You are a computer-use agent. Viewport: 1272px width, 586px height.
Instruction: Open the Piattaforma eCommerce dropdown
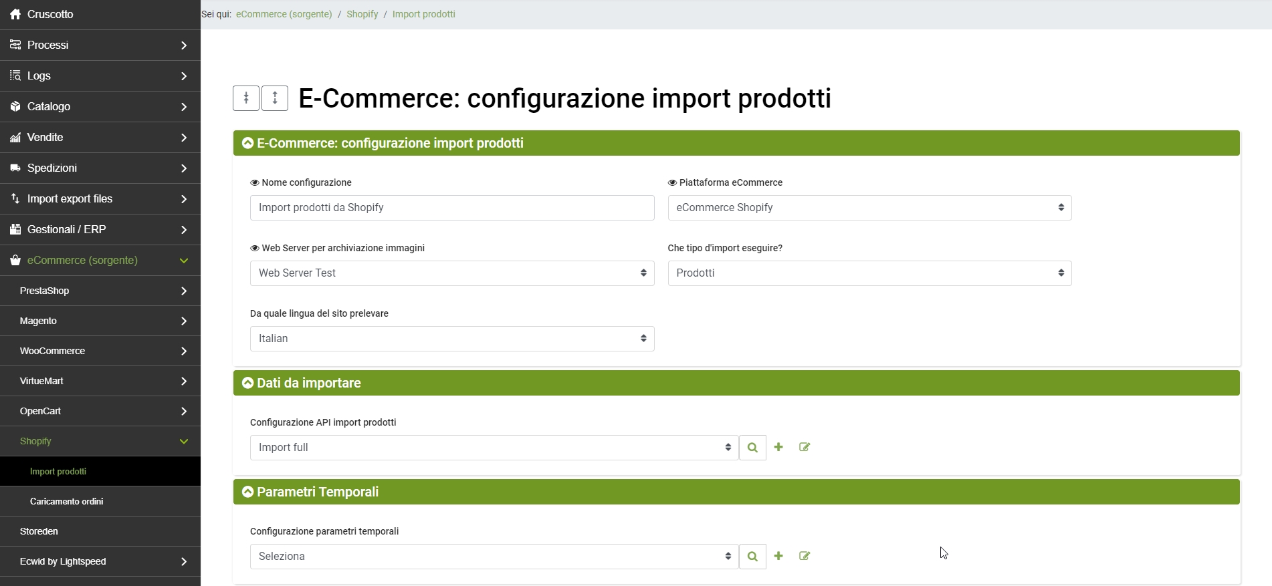coord(869,208)
